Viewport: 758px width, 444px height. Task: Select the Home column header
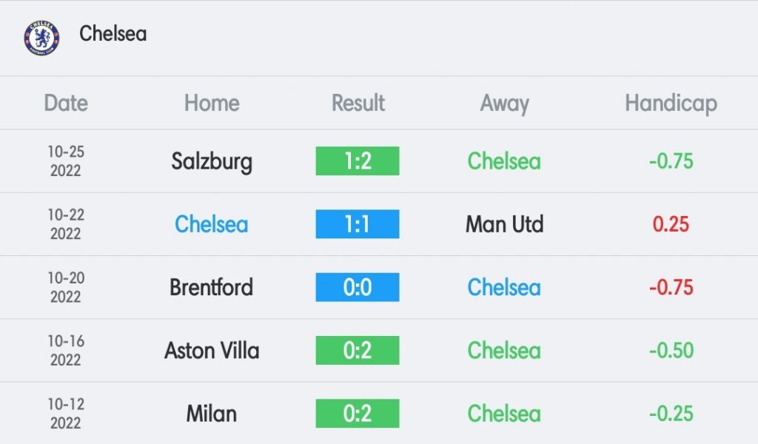212,103
